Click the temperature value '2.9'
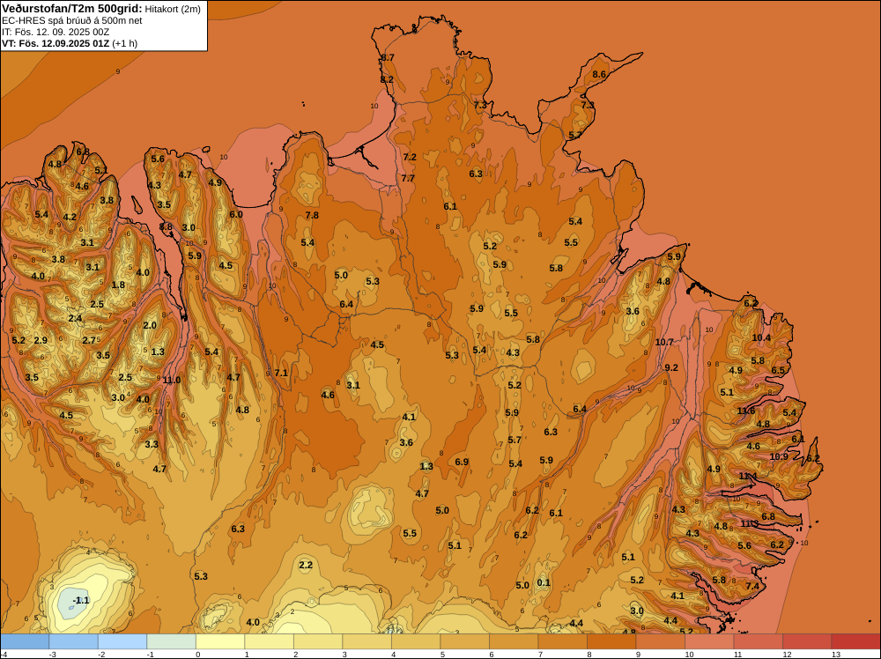Screen dimensions: 881x659 coord(41,340)
